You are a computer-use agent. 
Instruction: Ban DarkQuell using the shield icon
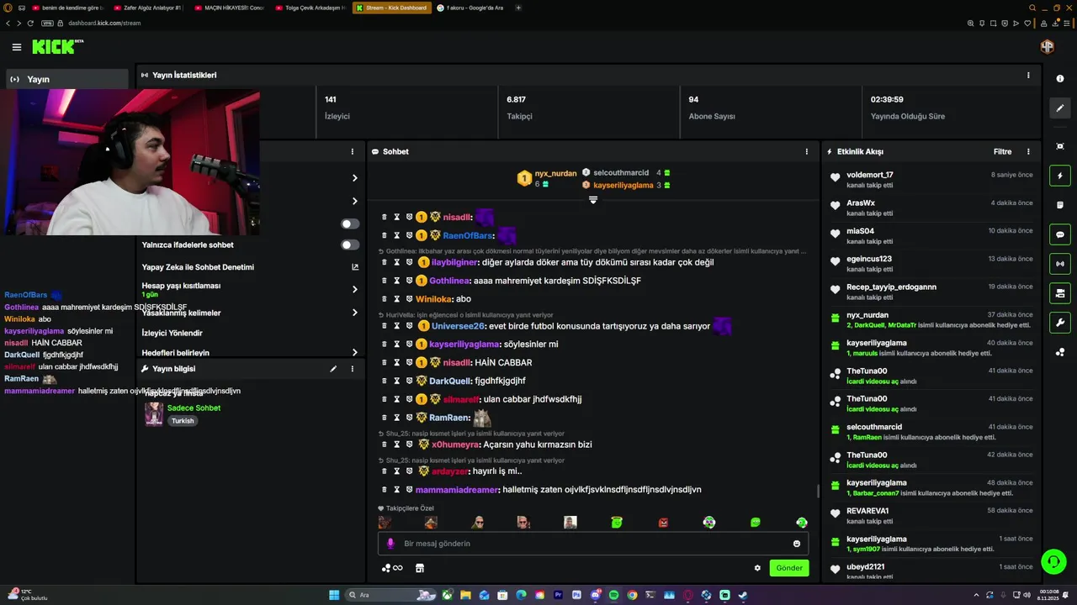pyautogui.click(x=409, y=381)
